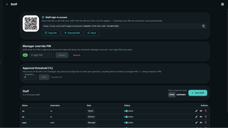Click the Download QR button

[x=72, y=33]
